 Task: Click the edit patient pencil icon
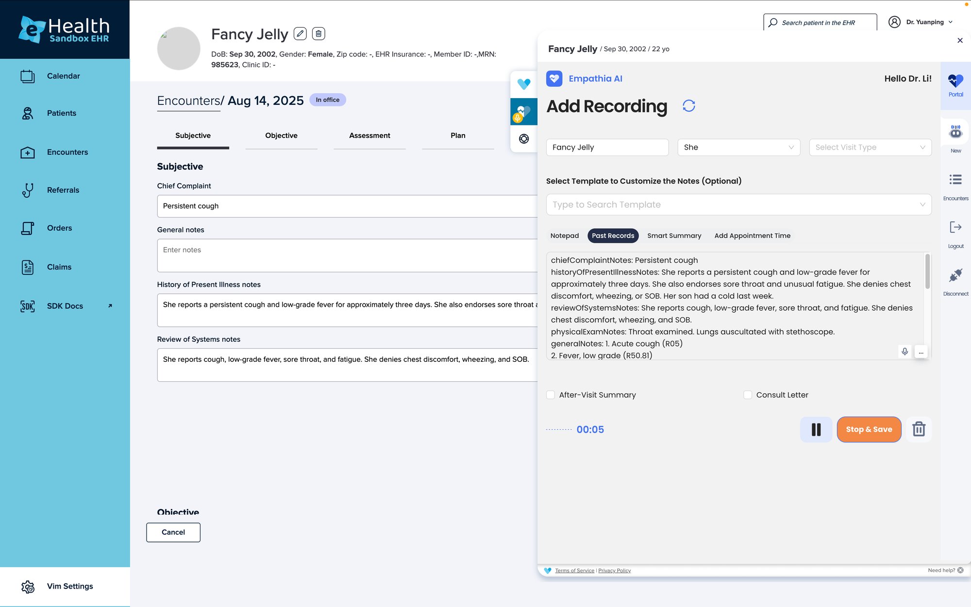(300, 34)
